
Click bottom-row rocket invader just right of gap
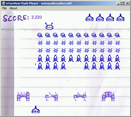click(86, 66)
